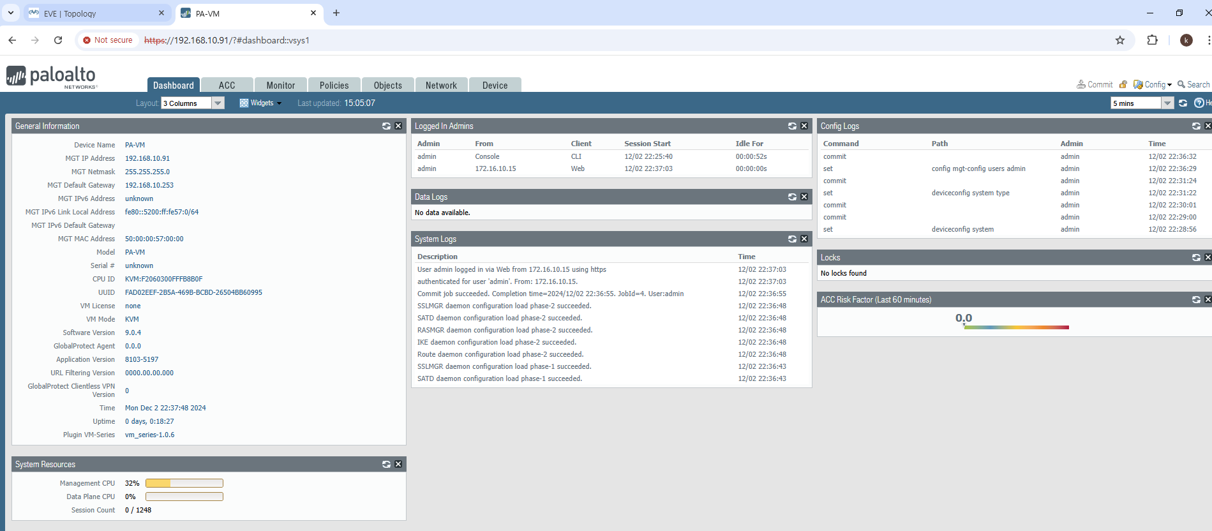Click the Plugin vm_series-1.0.6 value

[x=149, y=435]
